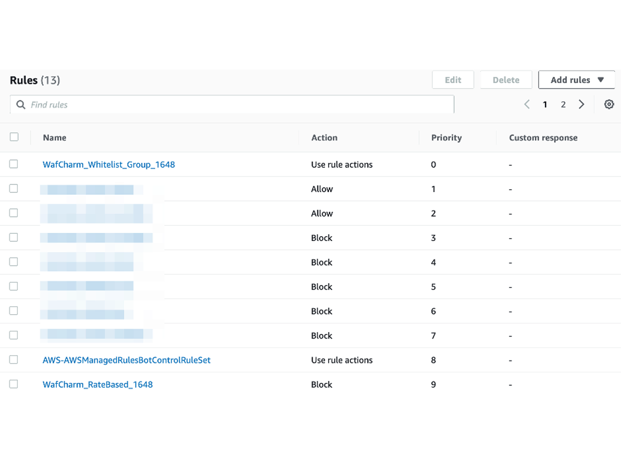Check the checkbox for AWS-AWSManagedRulesBotControlRuleSet
This screenshot has width=621, height=466.
(13, 359)
